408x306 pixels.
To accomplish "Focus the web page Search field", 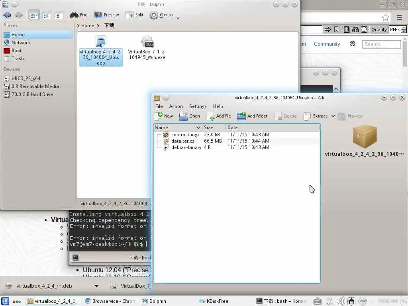I will [x=381, y=44].
